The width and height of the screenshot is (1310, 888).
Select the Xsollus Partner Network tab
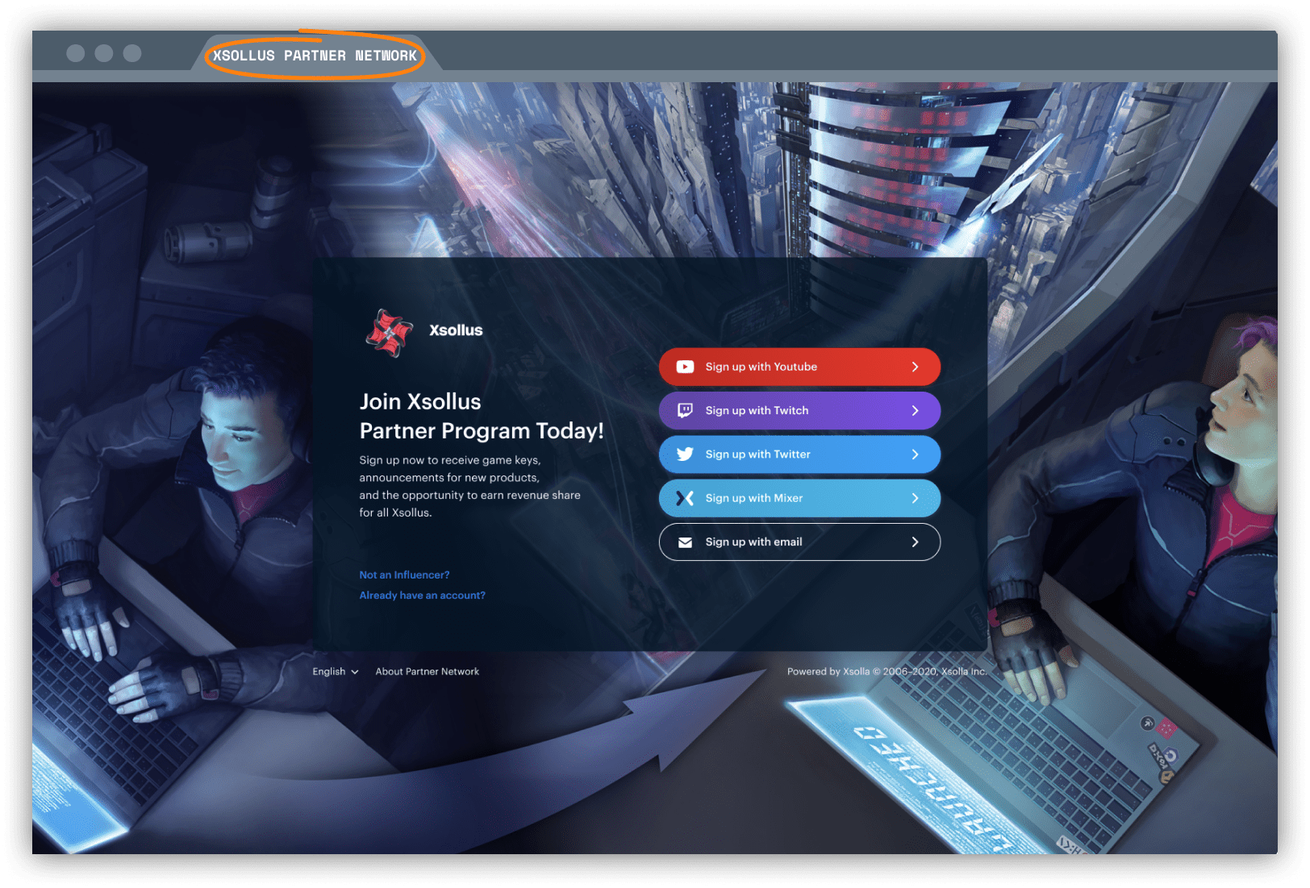(315, 56)
